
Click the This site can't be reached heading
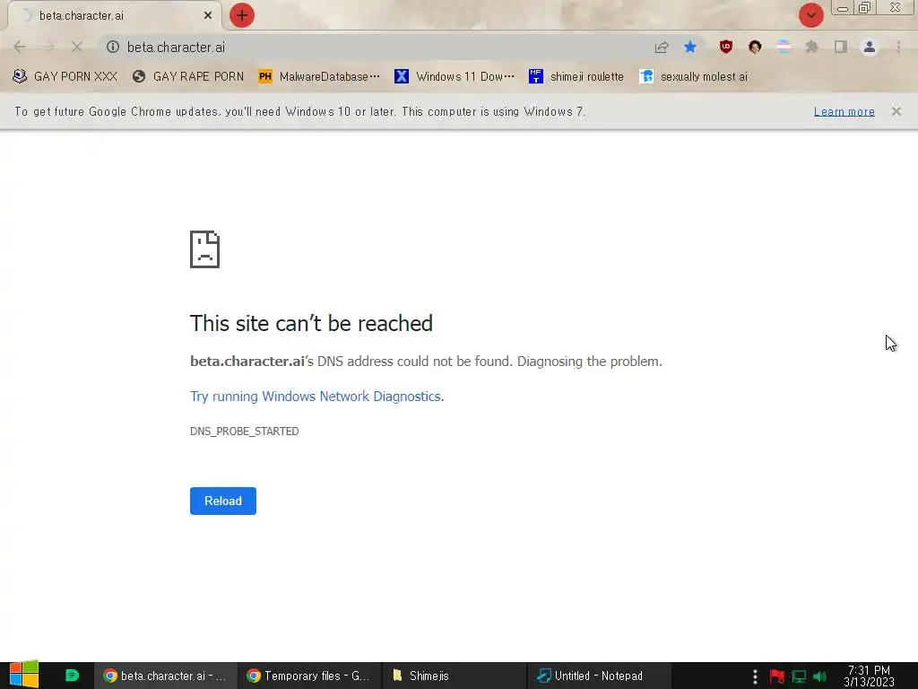pyautogui.click(x=311, y=323)
